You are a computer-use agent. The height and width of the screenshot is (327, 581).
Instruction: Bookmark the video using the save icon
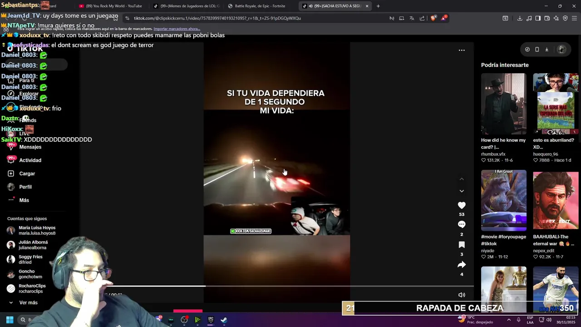(x=462, y=245)
